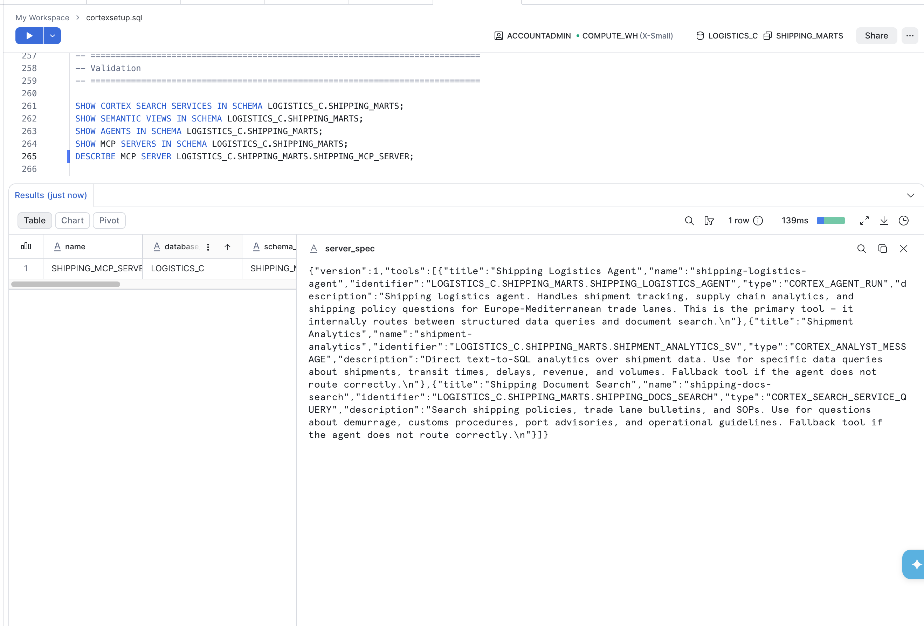The image size is (924, 626).
Task: Click the Share button
Action: click(x=876, y=36)
